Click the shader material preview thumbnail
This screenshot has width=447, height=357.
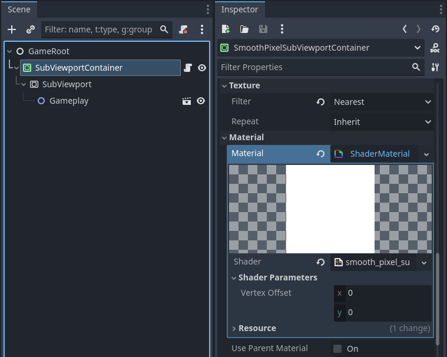point(330,209)
